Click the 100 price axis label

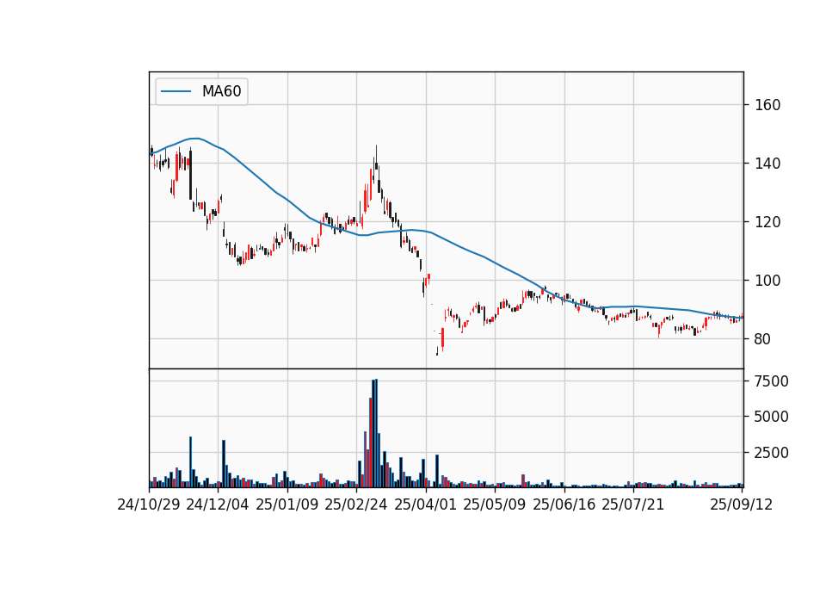pos(767,281)
